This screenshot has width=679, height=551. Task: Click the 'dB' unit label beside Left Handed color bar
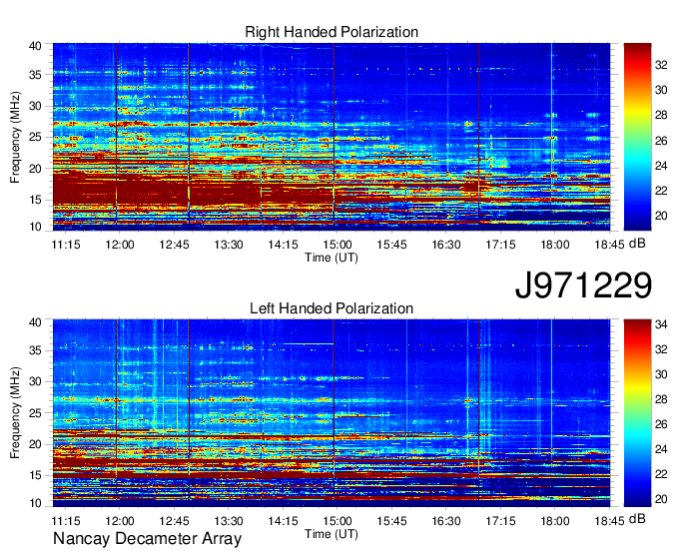tap(637, 518)
